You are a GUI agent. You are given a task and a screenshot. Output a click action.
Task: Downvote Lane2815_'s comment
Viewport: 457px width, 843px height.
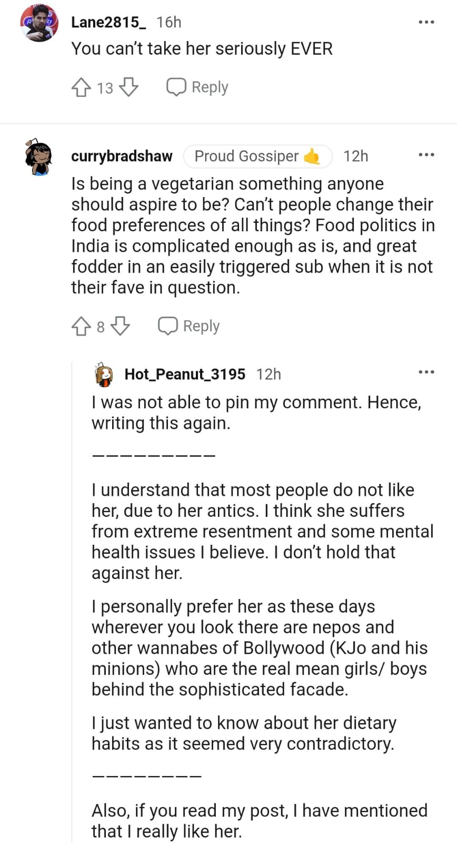(x=128, y=87)
